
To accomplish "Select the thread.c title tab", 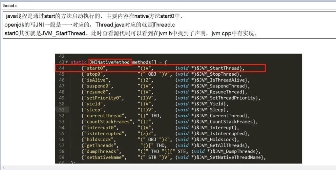I will point(10,6).
